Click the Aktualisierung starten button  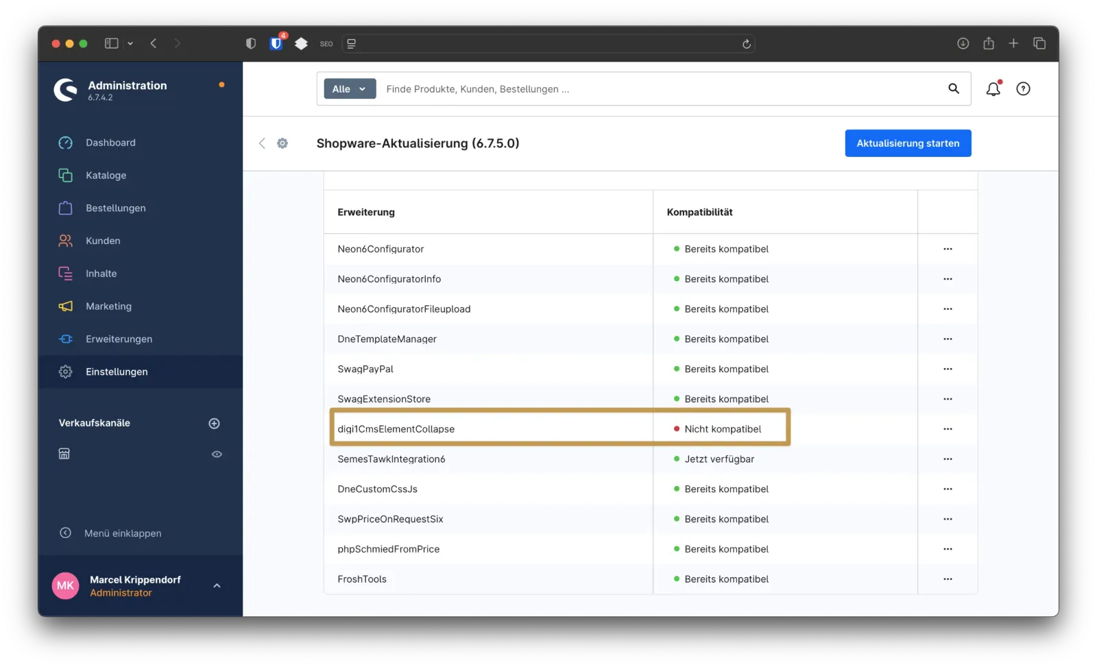908,143
